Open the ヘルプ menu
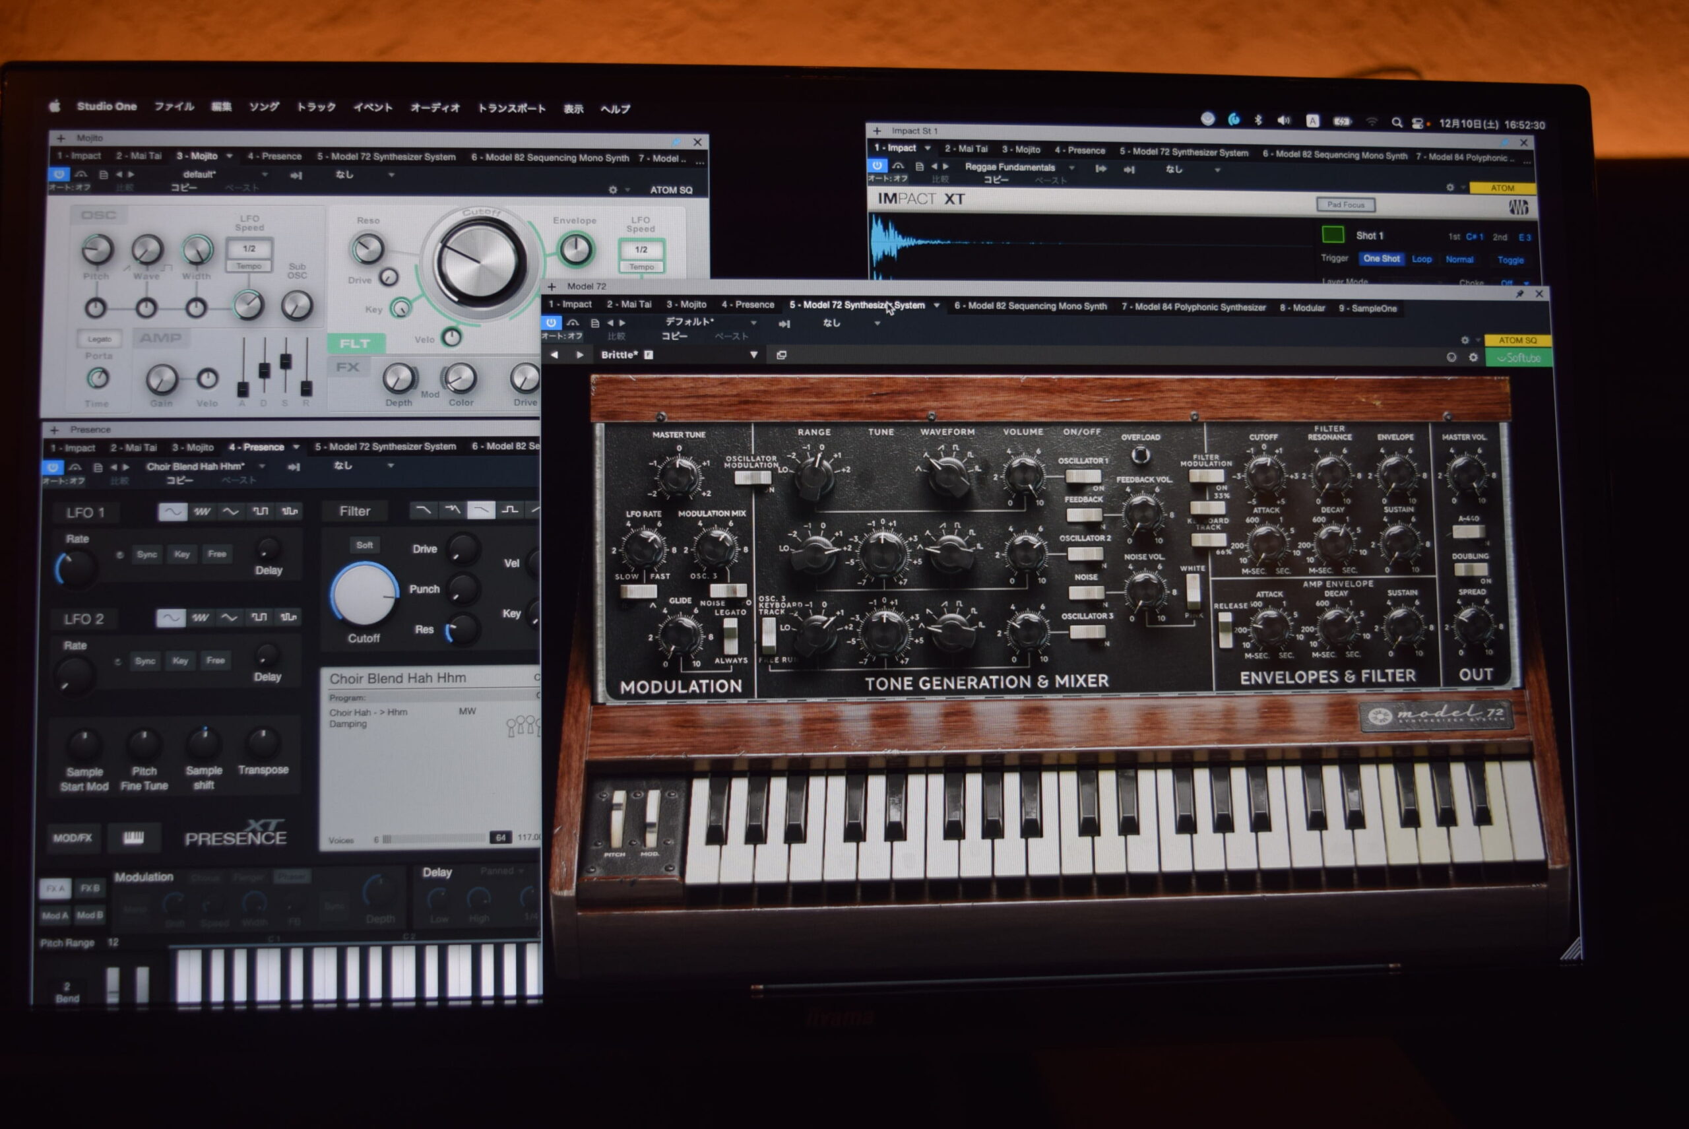The width and height of the screenshot is (1689, 1129). coord(616,110)
